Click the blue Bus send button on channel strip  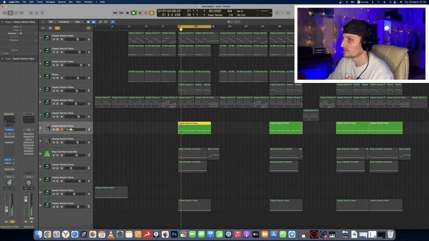8,159
